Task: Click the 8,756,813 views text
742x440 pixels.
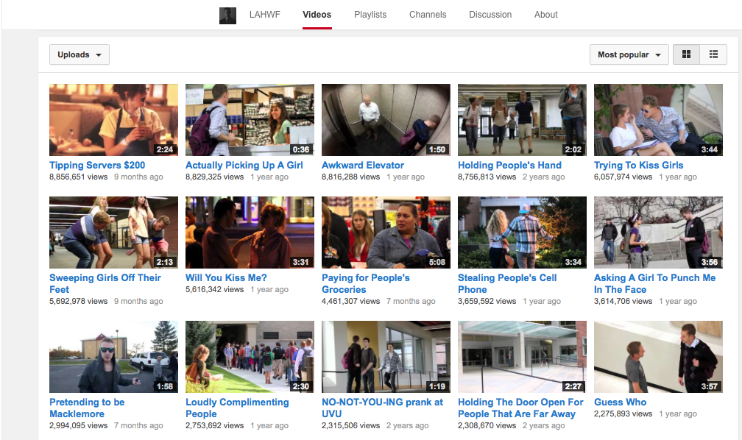Action: 487,177
